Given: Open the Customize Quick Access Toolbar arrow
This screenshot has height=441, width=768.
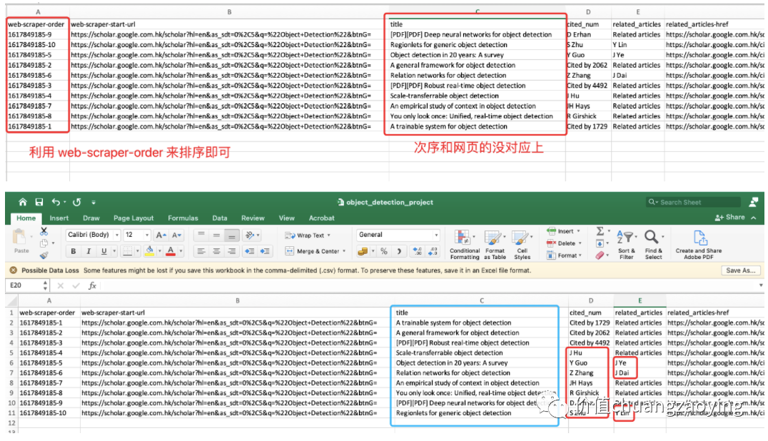Looking at the screenshot, I should pos(93,202).
